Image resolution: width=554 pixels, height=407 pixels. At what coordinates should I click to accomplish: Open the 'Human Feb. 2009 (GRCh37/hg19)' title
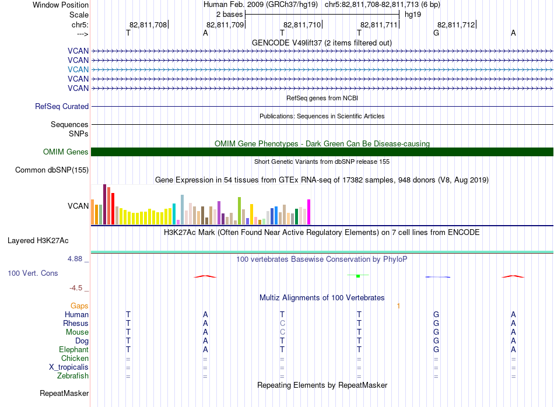click(x=261, y=5)
